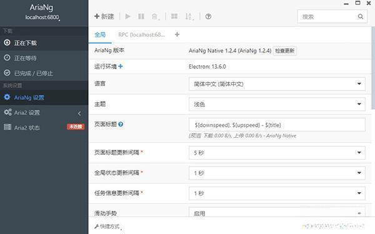Minimize the AriaNg window
Viewport: 375px width, 234px height.
coord(346,4)
